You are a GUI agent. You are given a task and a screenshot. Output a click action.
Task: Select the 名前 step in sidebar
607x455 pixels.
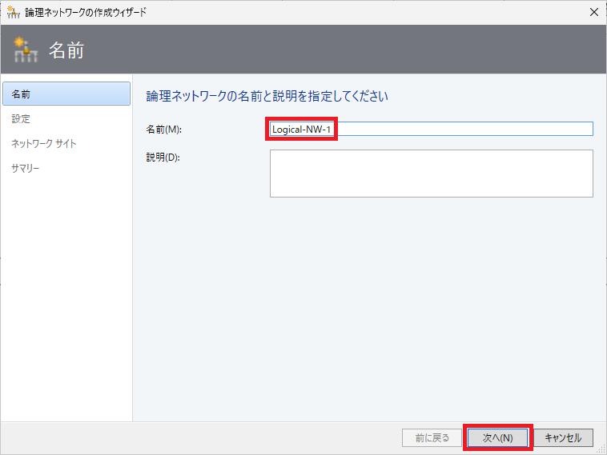pyautogui.click(x=66, y=94)
